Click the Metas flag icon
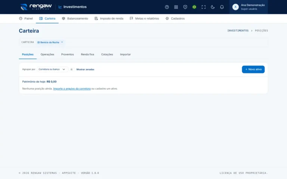This screenshot has height=179, width=287. (132, 18)
